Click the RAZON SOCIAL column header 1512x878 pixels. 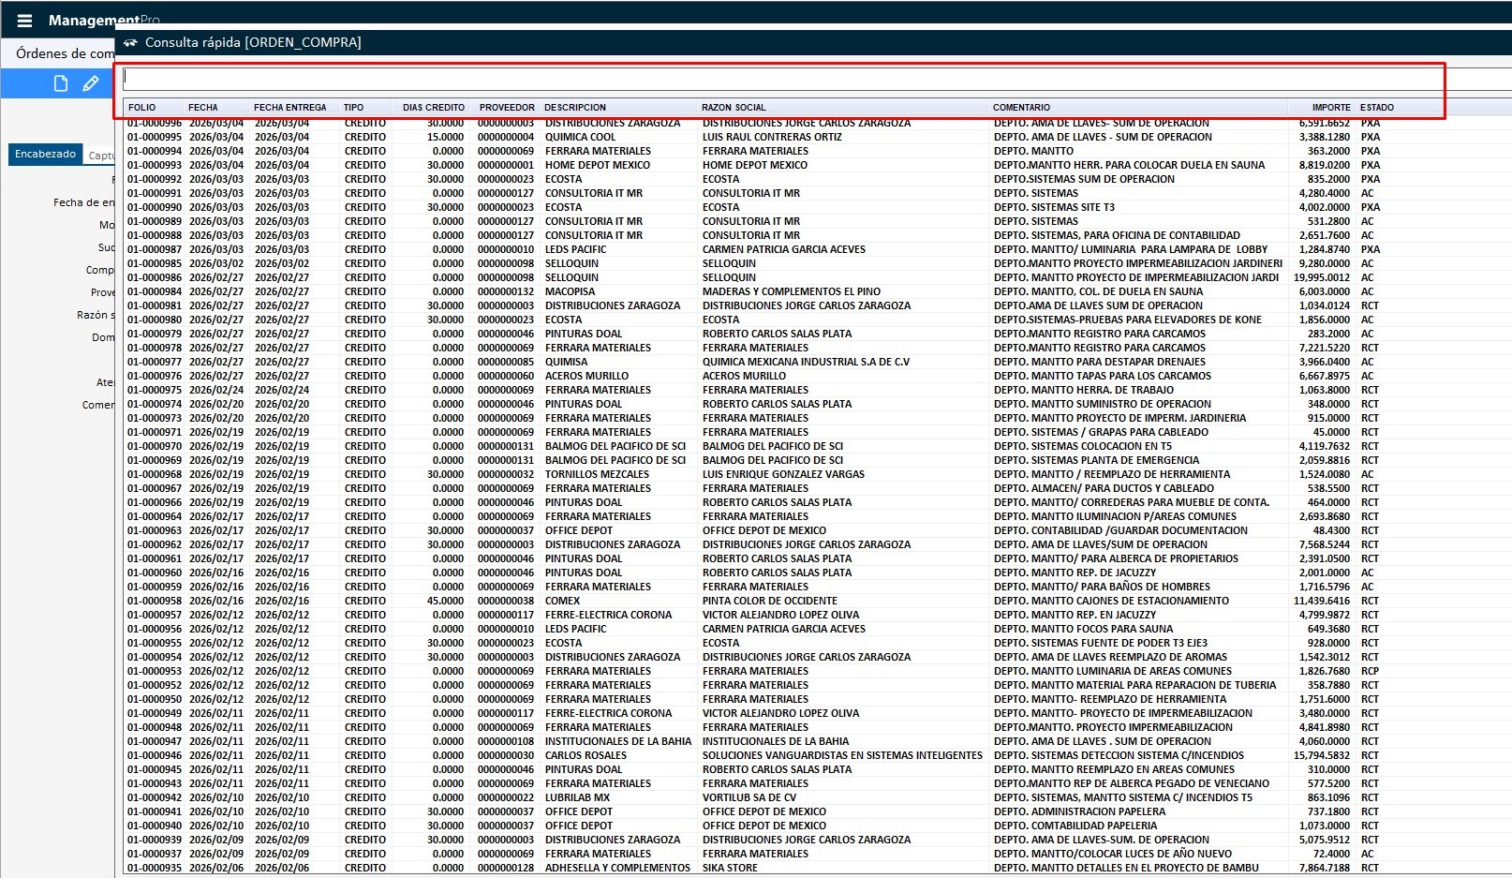pos(734,108)
